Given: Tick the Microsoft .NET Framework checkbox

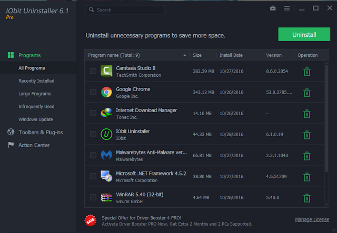Looking at the screenshot, I should coord(93,176).
